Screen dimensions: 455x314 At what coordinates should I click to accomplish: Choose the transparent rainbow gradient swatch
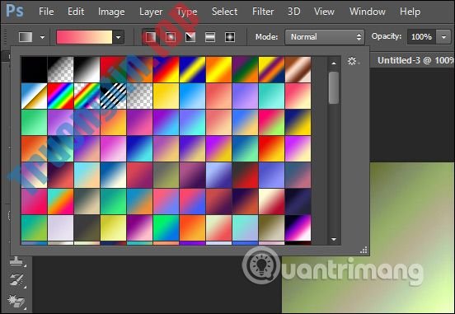[x=87, y=96]
